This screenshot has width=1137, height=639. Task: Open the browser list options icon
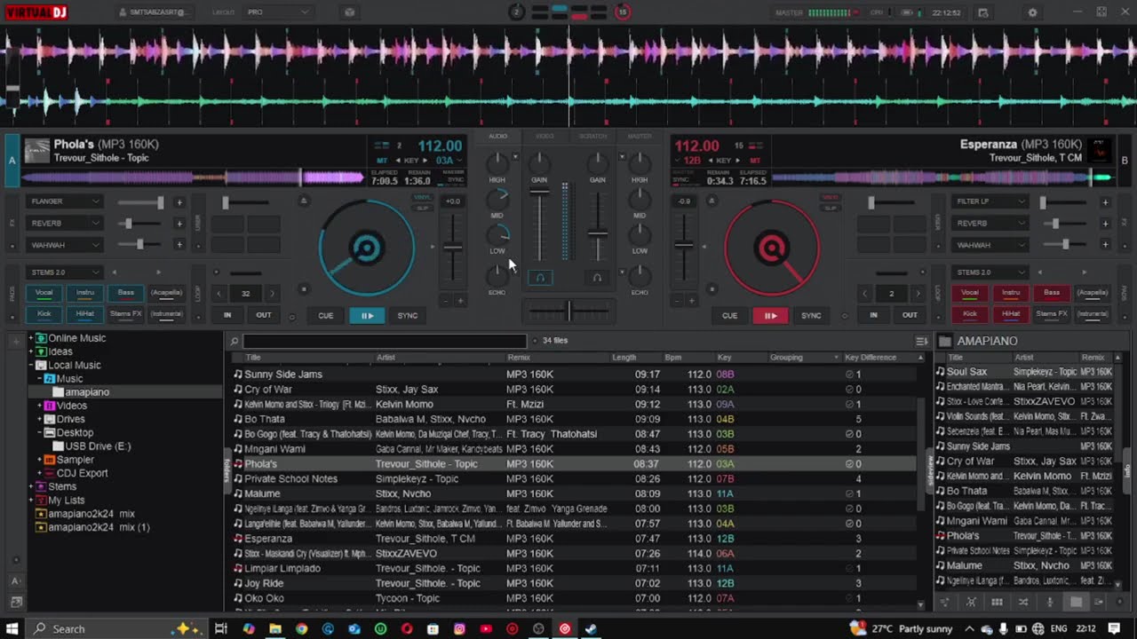[x=922, y=341]
